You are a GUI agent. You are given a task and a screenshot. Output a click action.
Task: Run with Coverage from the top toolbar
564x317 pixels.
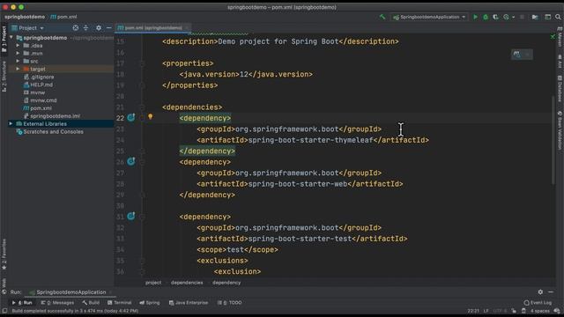point(495,17)
